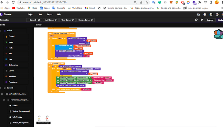Open the settings gear icon near Designer
This screenshot has width=223, height=127.
(202, 20)
